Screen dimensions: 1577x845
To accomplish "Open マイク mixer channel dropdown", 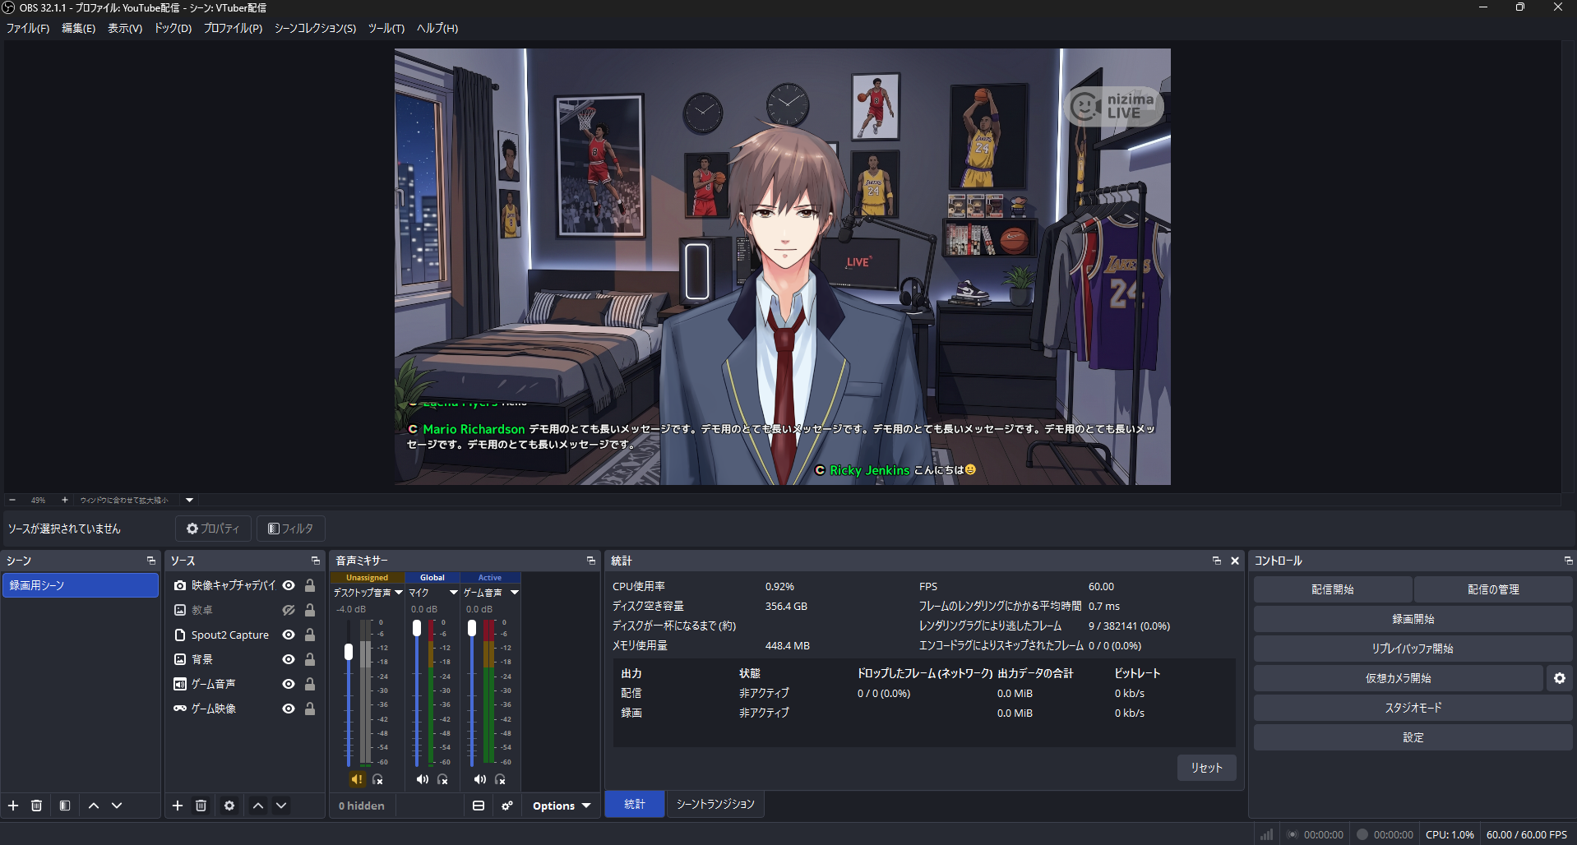I will [453, 592].
